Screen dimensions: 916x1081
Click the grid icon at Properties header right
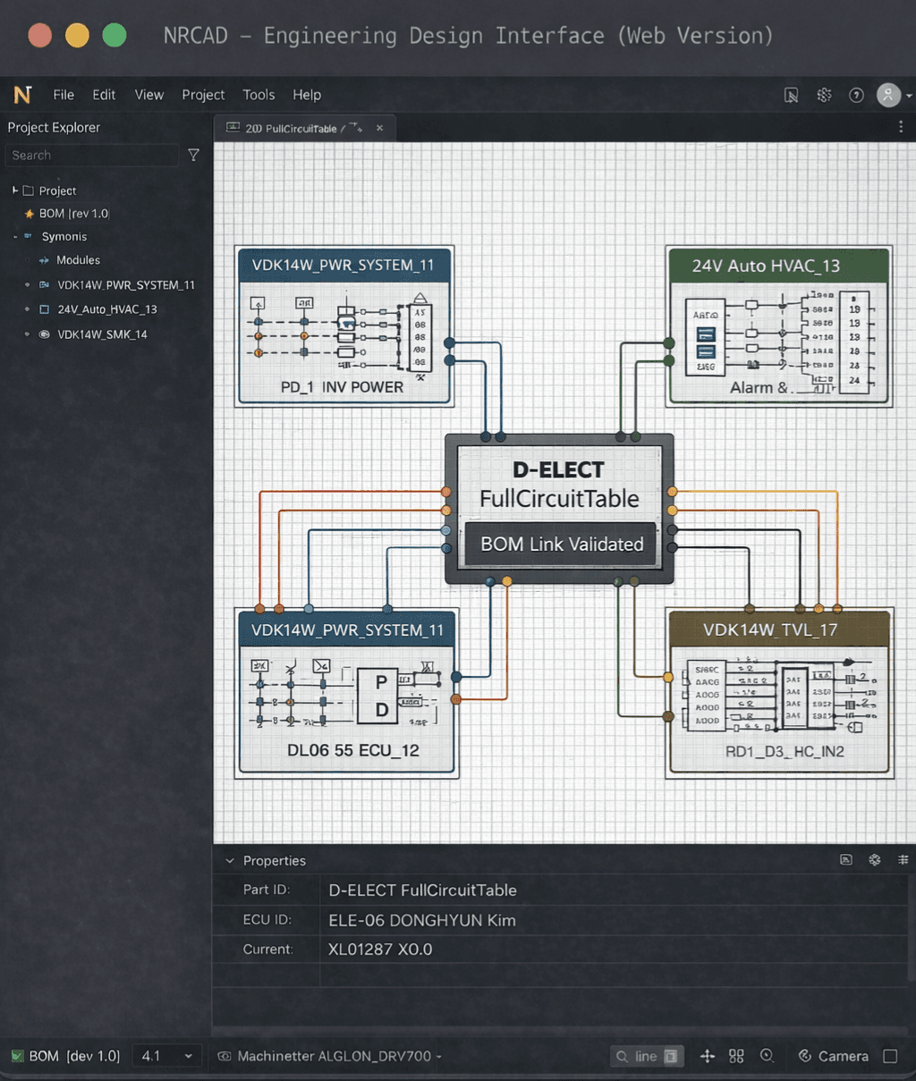point(903,860)
